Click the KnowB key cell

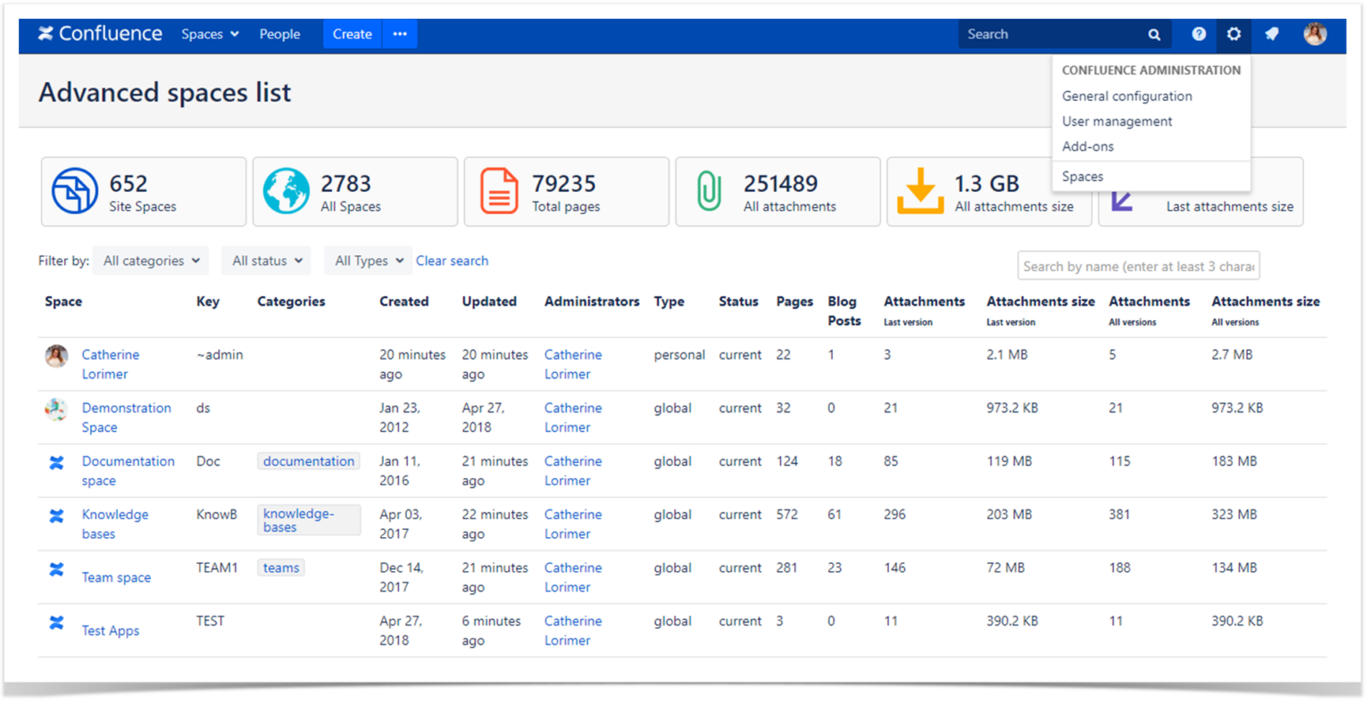tap(217, 515)
